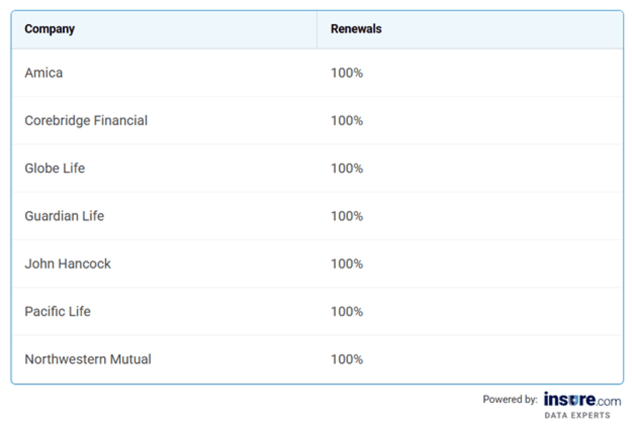Screen dimensions: 632x426
Task: Click Amica's 100% renewals value
Action: click(346, 73)
